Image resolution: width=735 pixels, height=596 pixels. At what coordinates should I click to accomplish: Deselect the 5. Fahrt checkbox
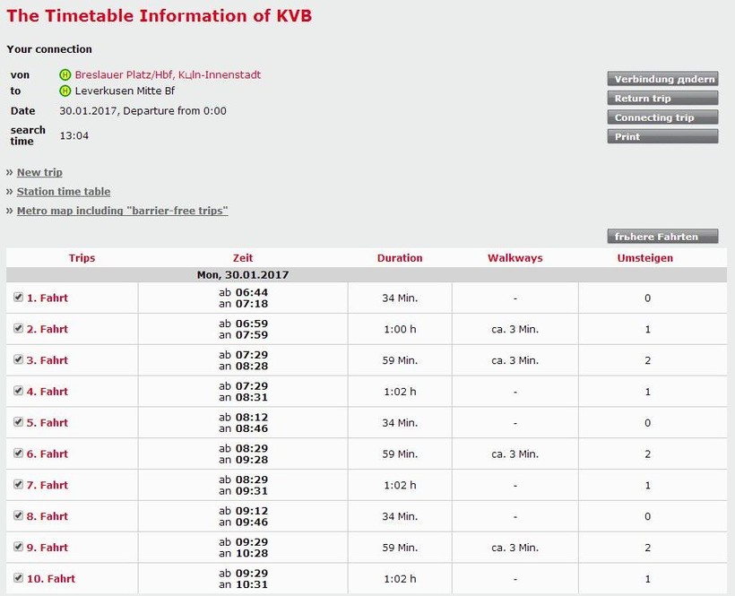point(18,422)
